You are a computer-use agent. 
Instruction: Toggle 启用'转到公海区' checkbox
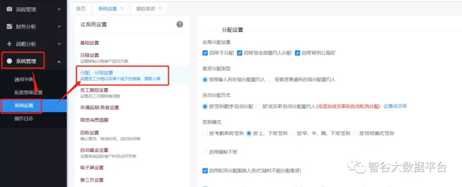[x=298, y=53]
